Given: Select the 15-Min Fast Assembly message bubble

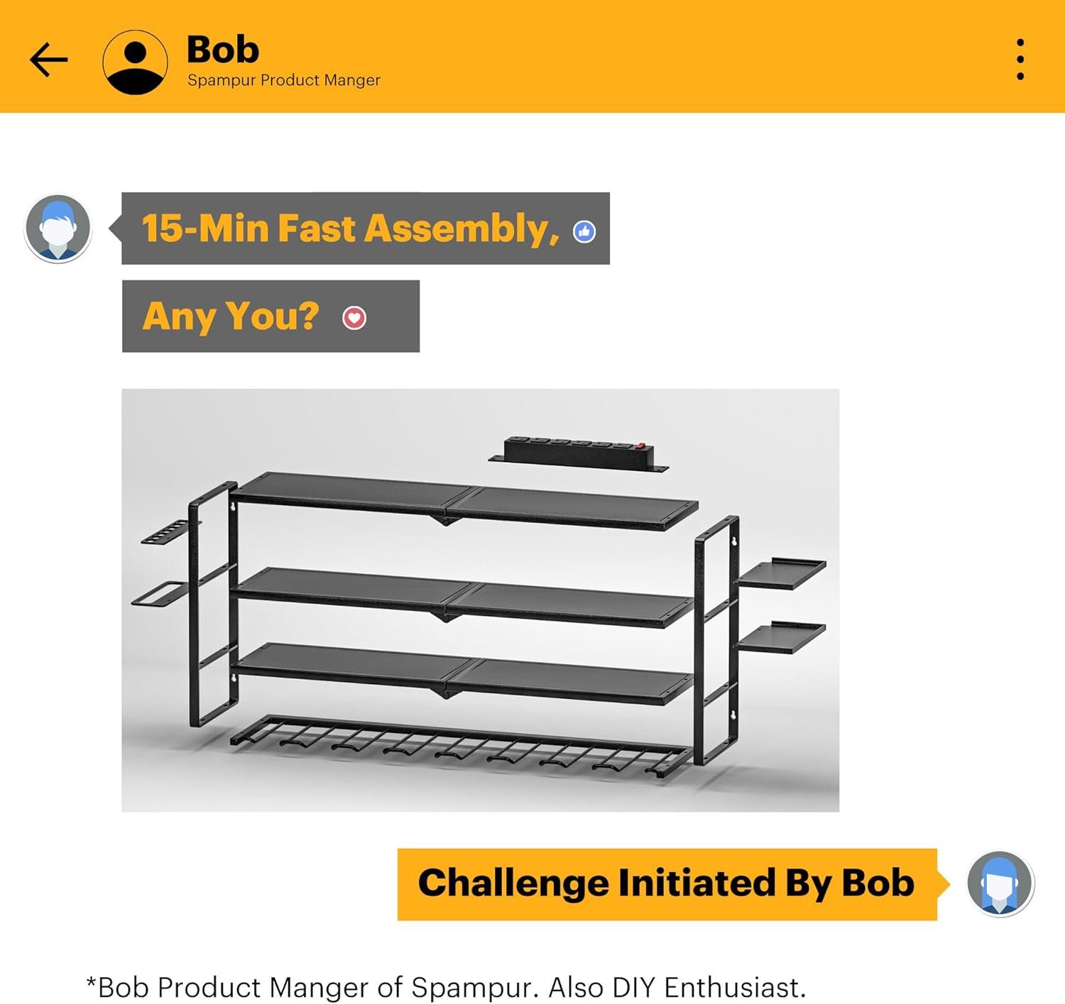Looking at the screenshot, I should coord(365,228).
